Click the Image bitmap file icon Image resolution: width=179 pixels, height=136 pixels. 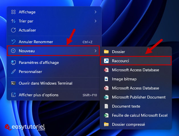pyautogui.click(x=106, y=79)
